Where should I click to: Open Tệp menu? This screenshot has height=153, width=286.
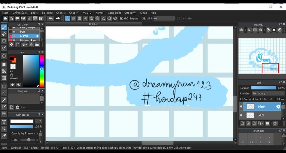click(x=6, y=13)
